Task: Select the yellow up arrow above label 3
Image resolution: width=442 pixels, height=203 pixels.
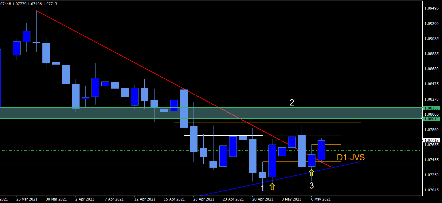Action: [x=311, y=173]
